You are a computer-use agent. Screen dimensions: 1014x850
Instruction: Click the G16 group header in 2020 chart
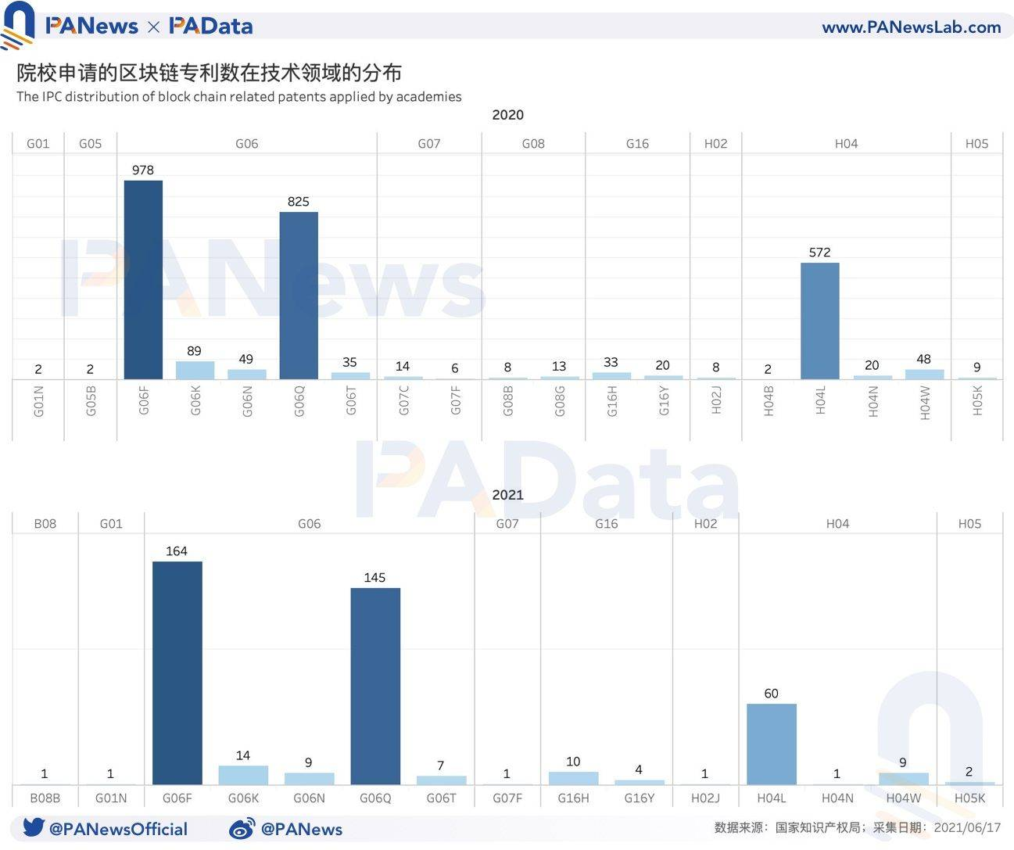click(x=637, y=143)
